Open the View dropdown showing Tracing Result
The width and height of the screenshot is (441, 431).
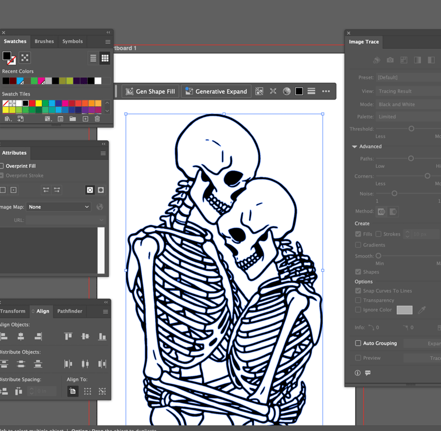408,91
